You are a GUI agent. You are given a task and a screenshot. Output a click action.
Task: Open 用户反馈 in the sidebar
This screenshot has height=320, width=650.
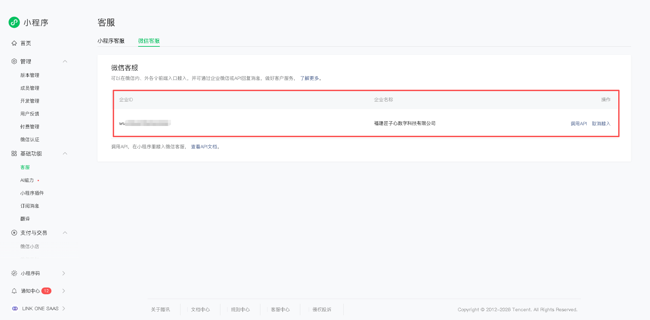pyautogui.click(x=30, y=114)
